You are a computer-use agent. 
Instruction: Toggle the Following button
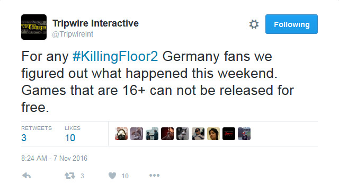291,24
